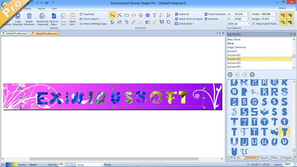The height and width of the screenshot is (167, 297).
Task: Open the Symbols panel options arrow
Action: click(291, 34)
